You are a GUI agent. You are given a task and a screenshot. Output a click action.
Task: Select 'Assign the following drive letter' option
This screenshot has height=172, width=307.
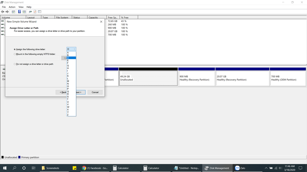click(30, 49)
